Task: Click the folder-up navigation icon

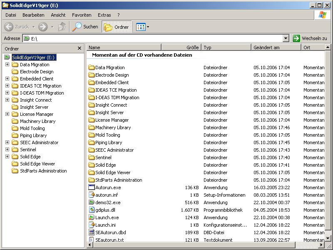Action: [62, 27]
